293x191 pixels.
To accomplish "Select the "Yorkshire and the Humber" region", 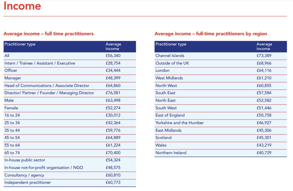I will pyautogui.click(x=179, y=123).
